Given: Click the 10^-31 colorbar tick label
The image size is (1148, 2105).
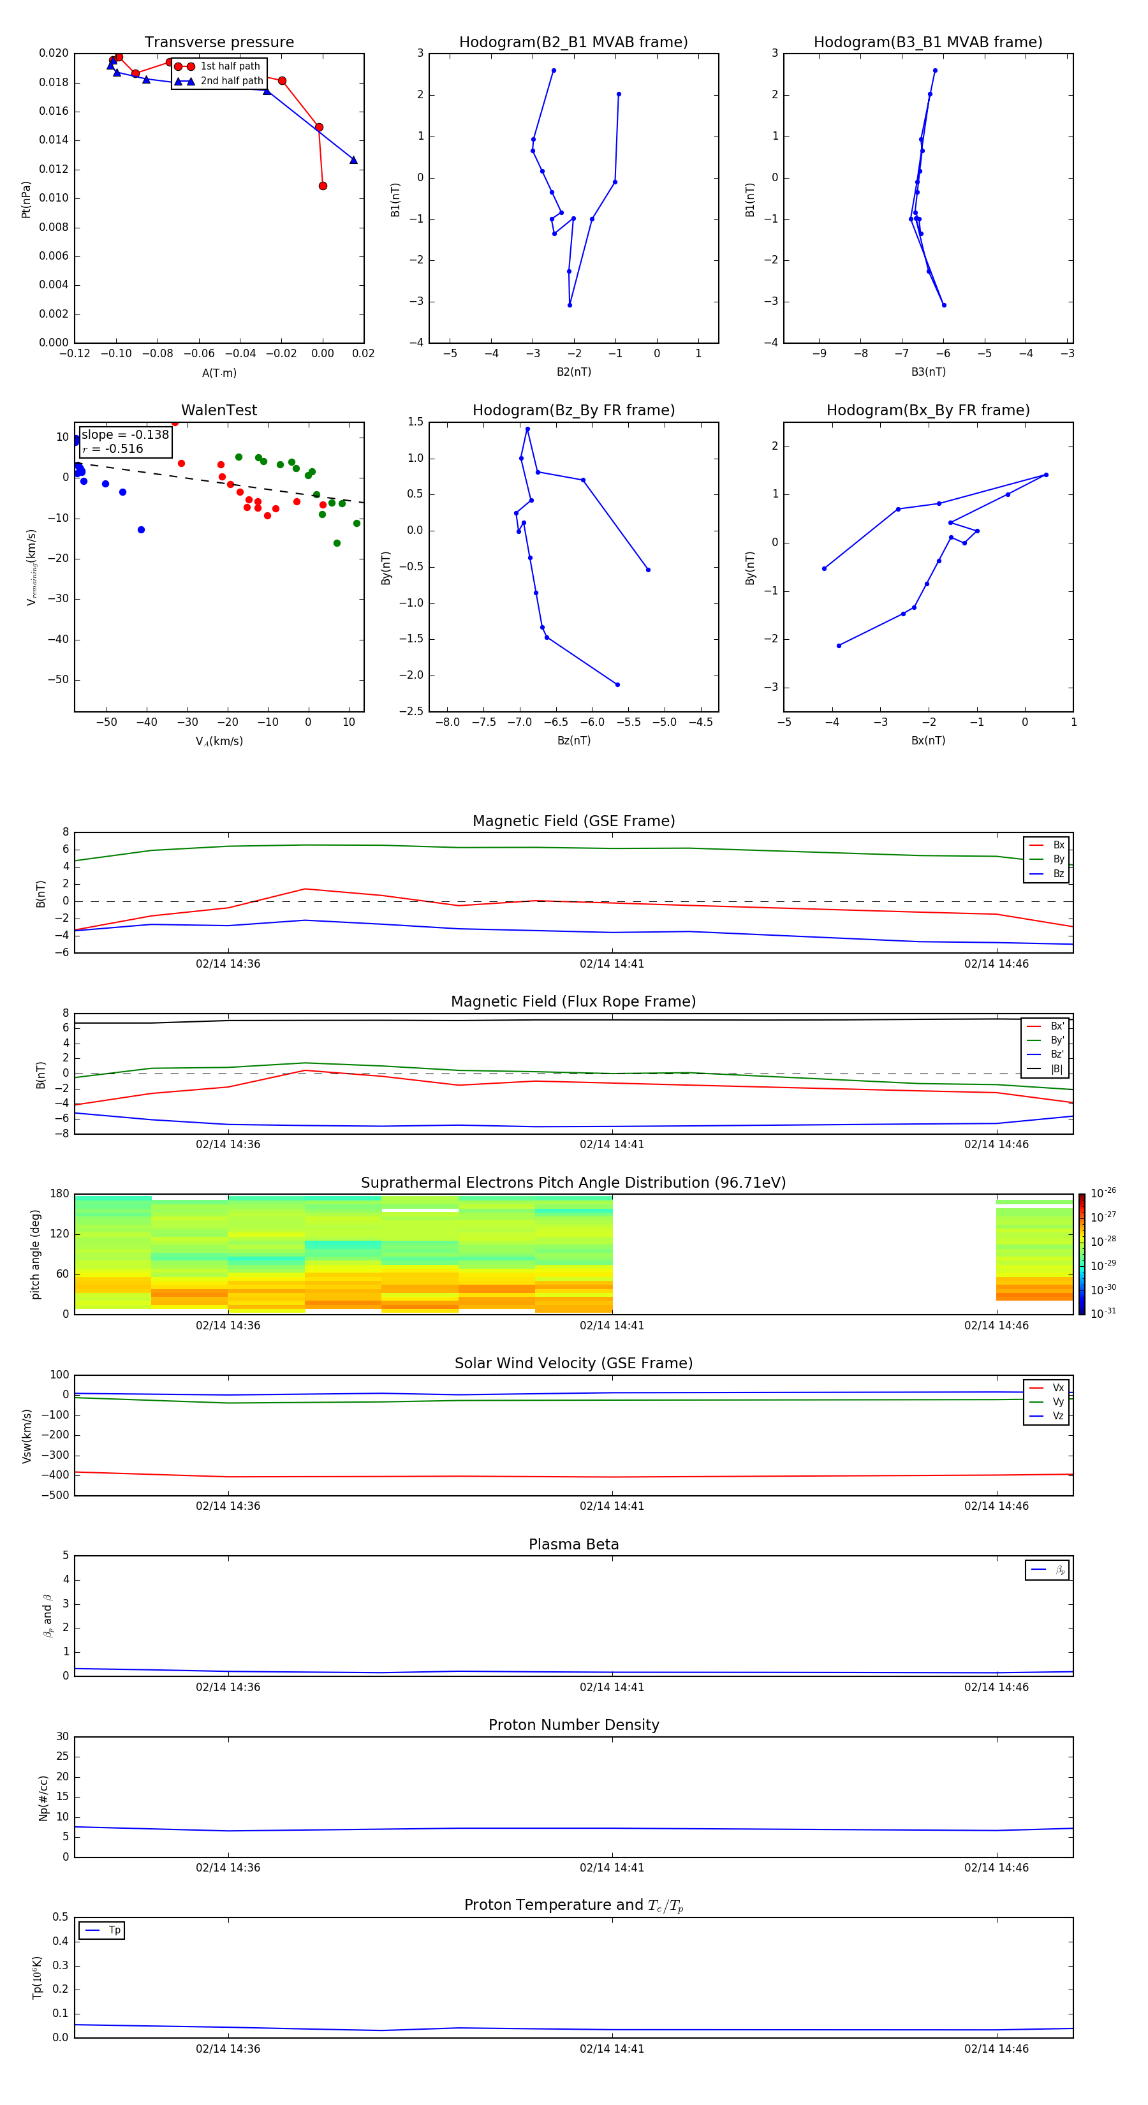Looking at the screenshot, I should [x=1103, y=1313].
